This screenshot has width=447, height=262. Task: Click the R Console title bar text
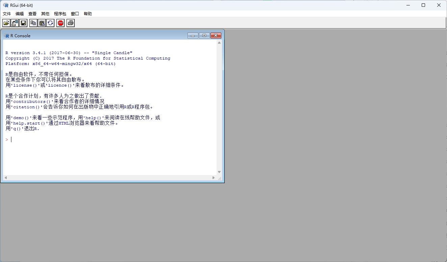(x=20, y=36)
